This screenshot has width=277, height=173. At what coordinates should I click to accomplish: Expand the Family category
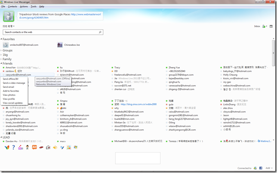pyautogui.click(x=1, y=59)
